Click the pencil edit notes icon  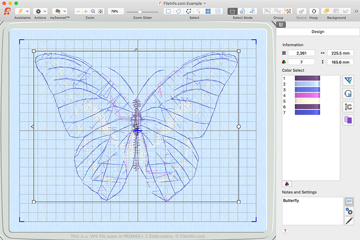tap(349, 221)
